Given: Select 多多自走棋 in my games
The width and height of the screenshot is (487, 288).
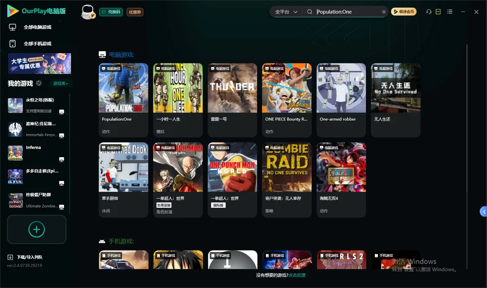Looking at the screenshot, I should tap(37, 177).
